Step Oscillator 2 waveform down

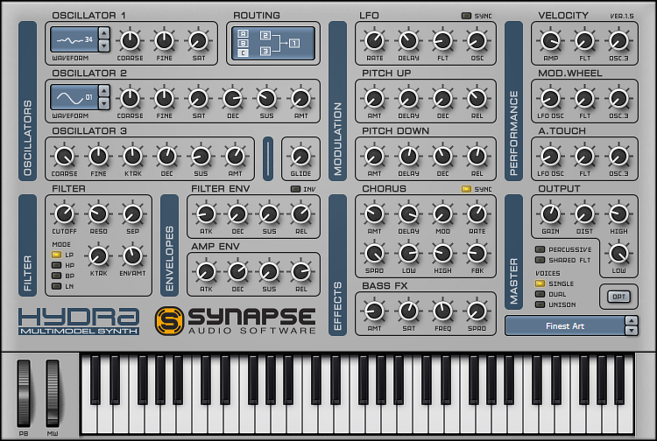(104, 103)
